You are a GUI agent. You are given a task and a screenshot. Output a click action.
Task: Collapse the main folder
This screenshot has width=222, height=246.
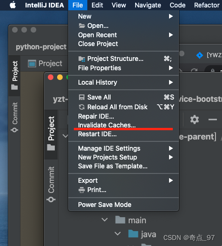104,219
